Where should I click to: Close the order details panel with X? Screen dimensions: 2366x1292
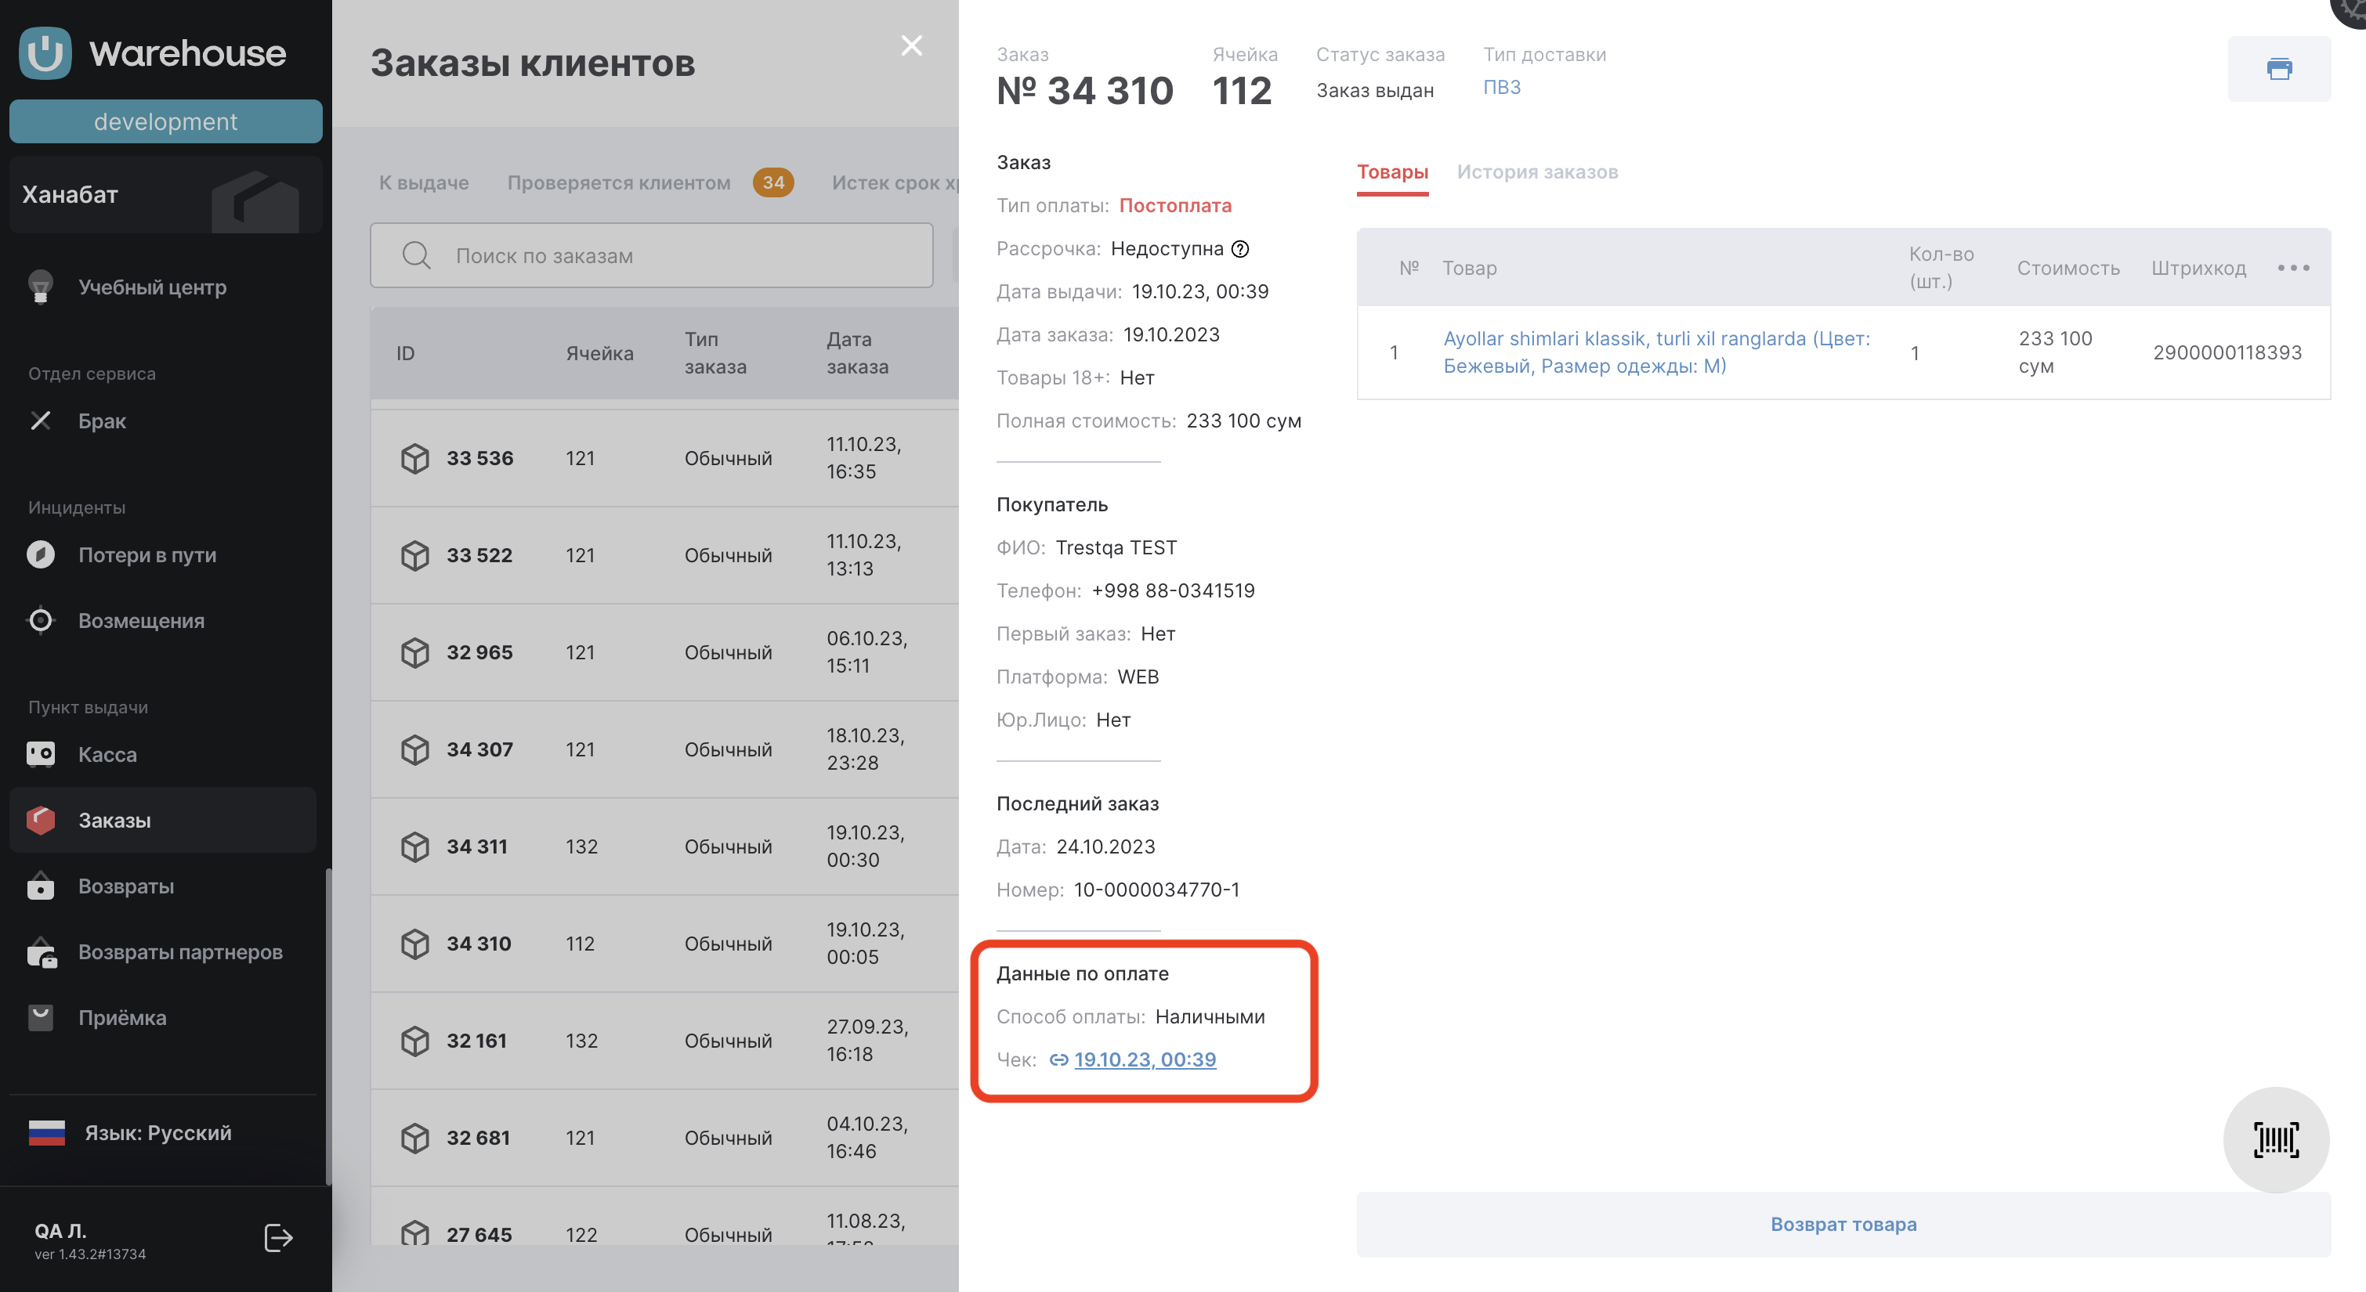[911, 46]
